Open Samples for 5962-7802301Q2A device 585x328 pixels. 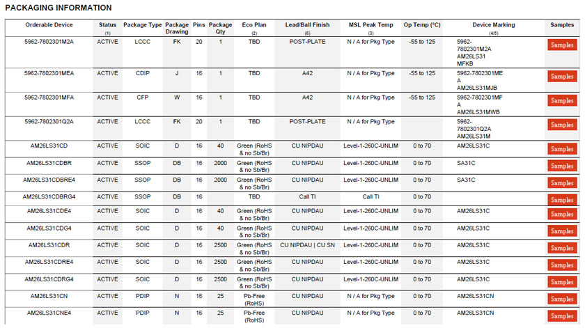(562, 125)
